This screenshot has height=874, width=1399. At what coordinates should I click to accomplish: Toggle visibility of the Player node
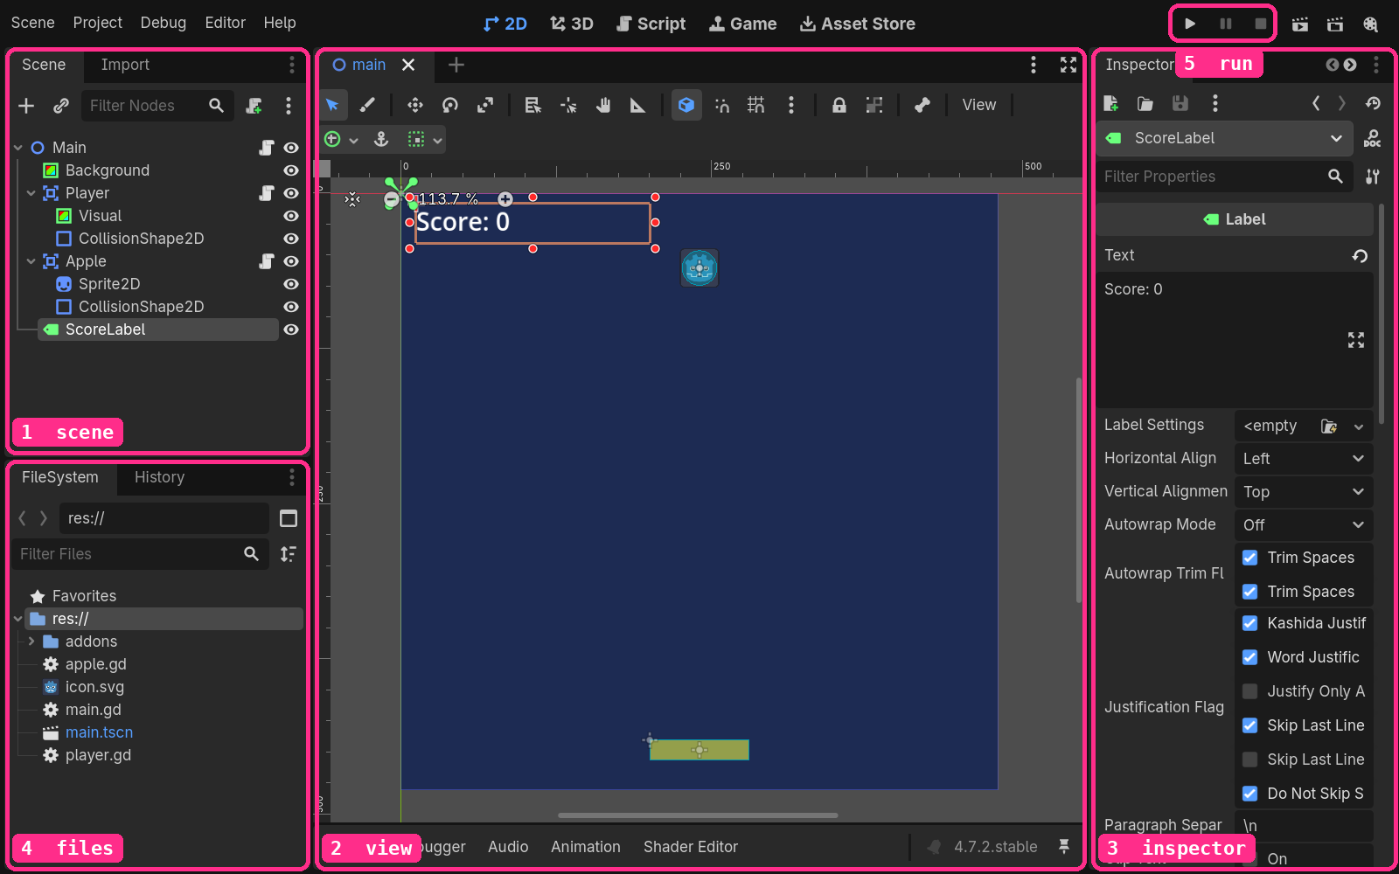coord(291,193)
